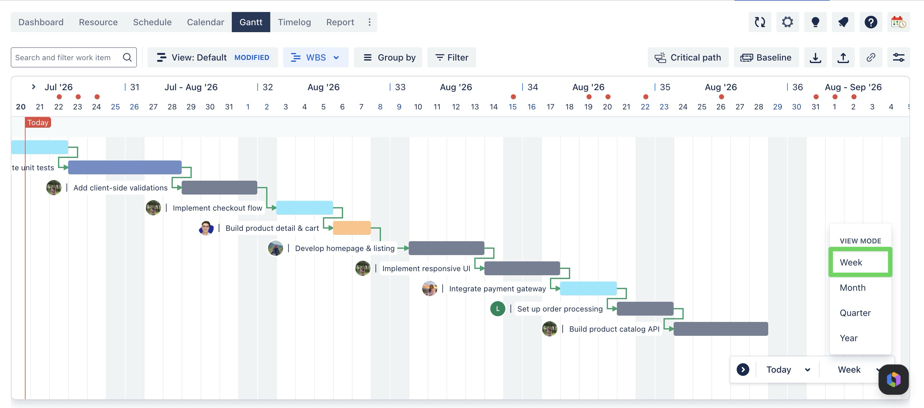924x408 pixels.
Task: Click the Filter button
Action: click(452, 57)
